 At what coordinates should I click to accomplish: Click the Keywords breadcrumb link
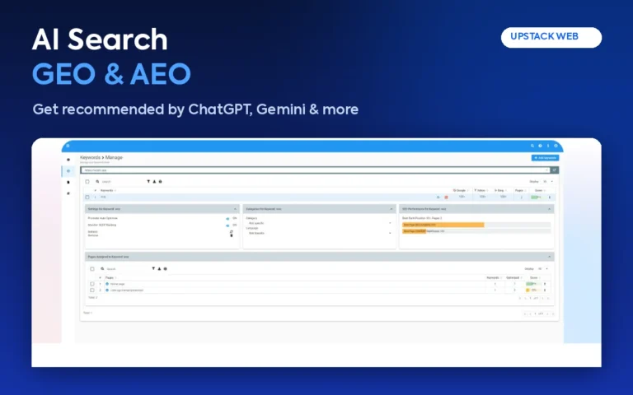coord(90,158)
